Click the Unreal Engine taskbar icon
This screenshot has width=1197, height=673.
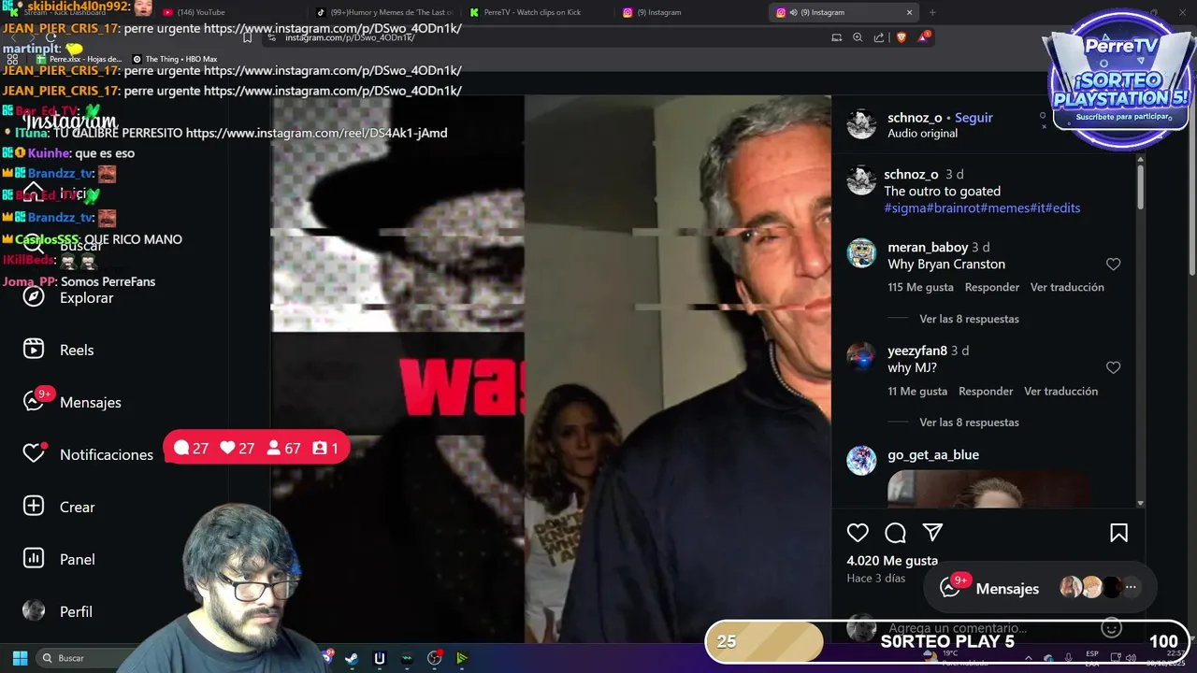pyautogui.click(x=379, y=658)
